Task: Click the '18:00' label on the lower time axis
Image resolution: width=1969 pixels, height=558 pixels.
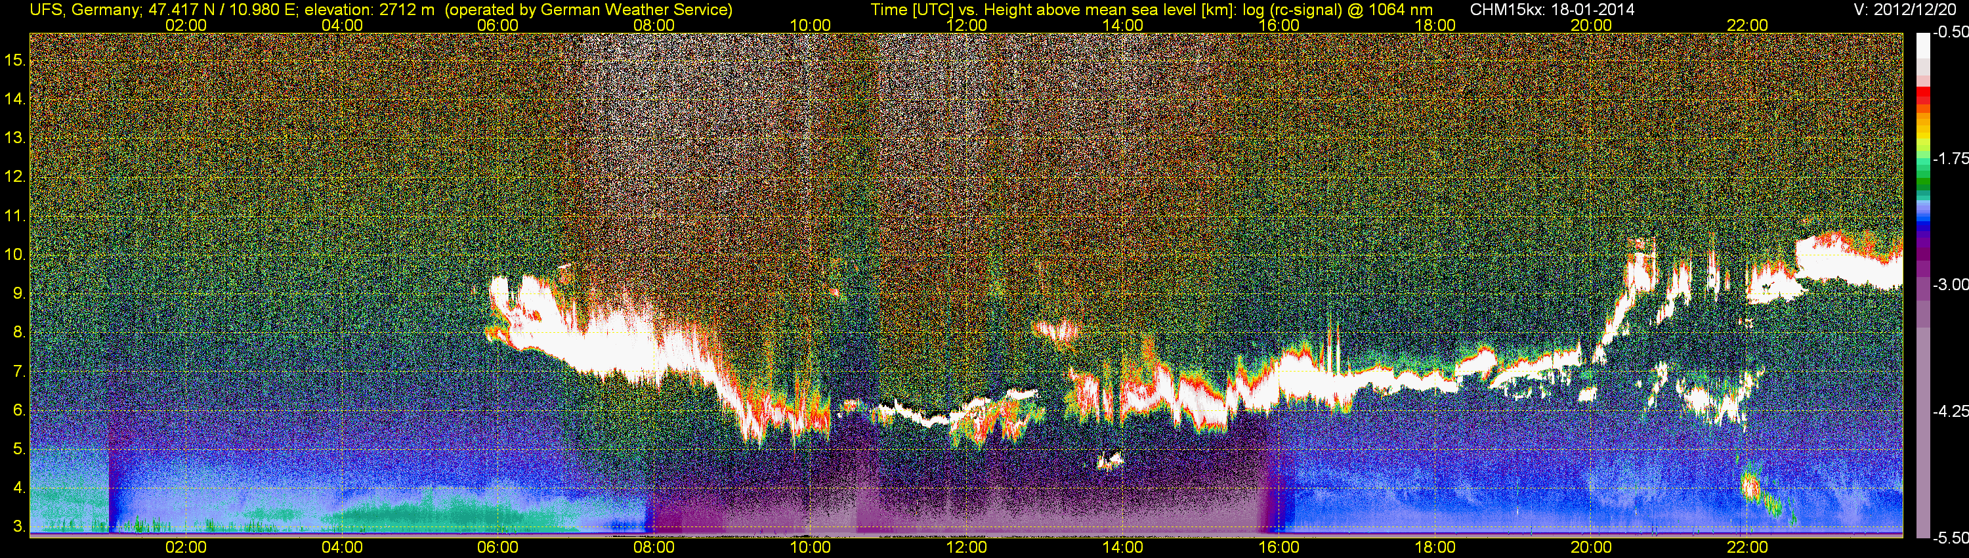Action: tap(1435, 547)
